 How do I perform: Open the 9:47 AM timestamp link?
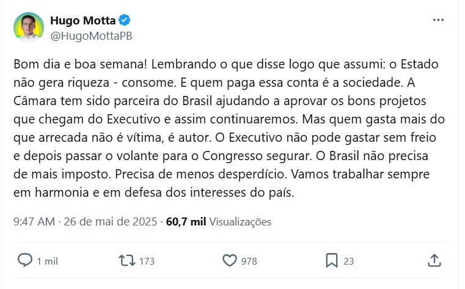[x=34, y=222]
